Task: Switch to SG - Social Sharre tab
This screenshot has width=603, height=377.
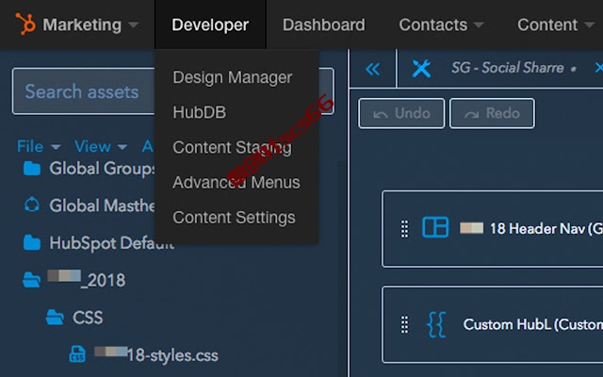Action: (x=508, y=68)
